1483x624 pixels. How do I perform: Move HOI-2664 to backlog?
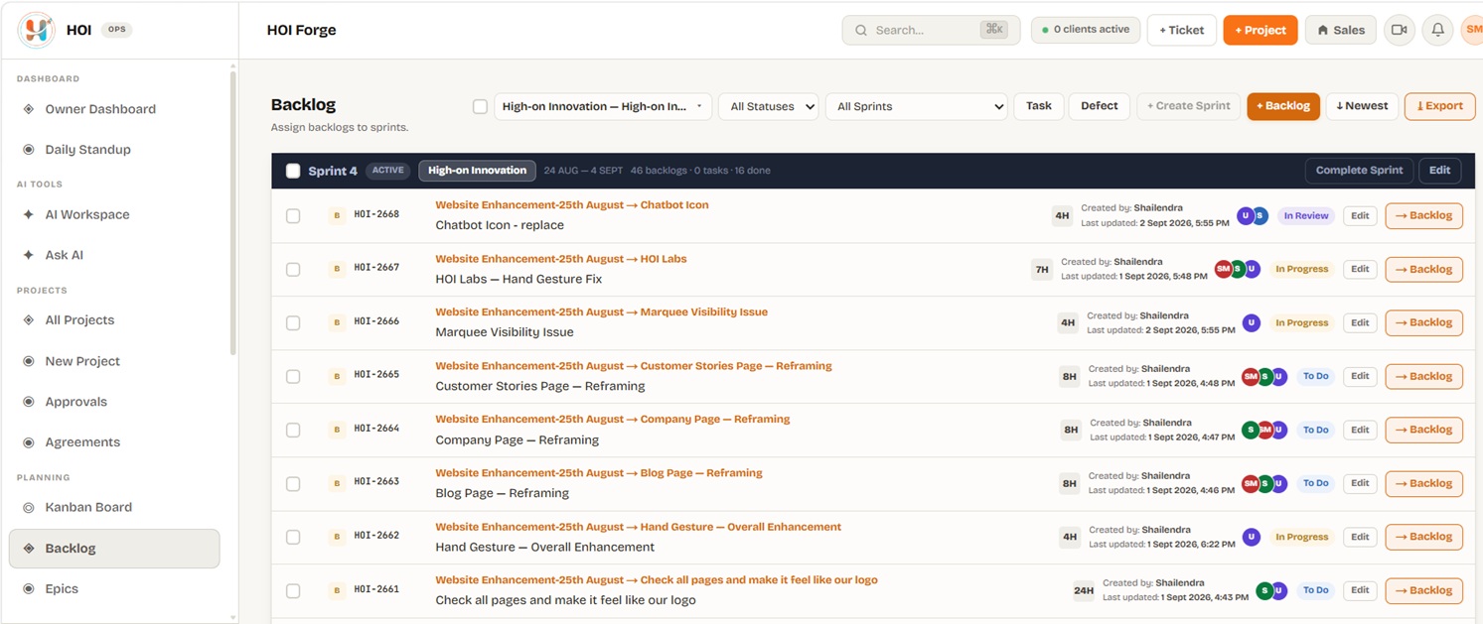[x=1423, y=430]
